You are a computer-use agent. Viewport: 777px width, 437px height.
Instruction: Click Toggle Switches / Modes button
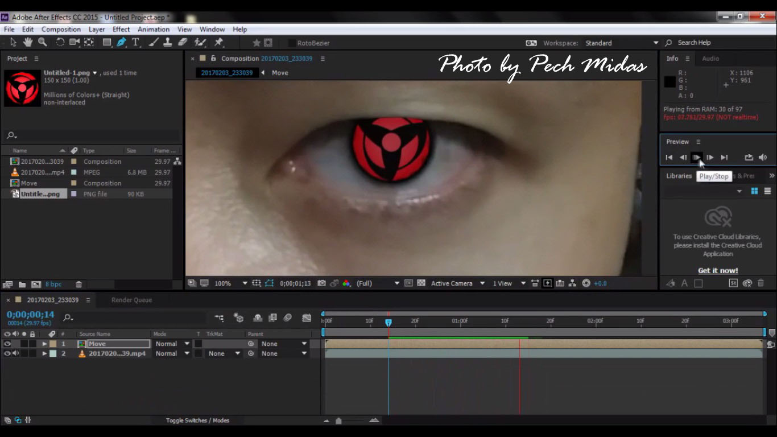click(197, 420)
